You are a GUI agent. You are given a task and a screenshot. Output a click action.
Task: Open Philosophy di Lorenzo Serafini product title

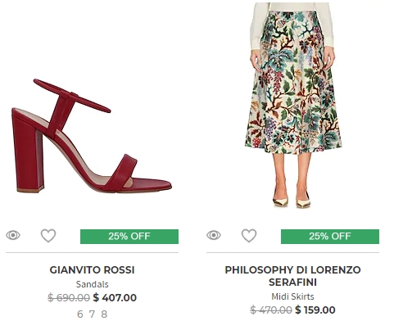tap(292, 276)
